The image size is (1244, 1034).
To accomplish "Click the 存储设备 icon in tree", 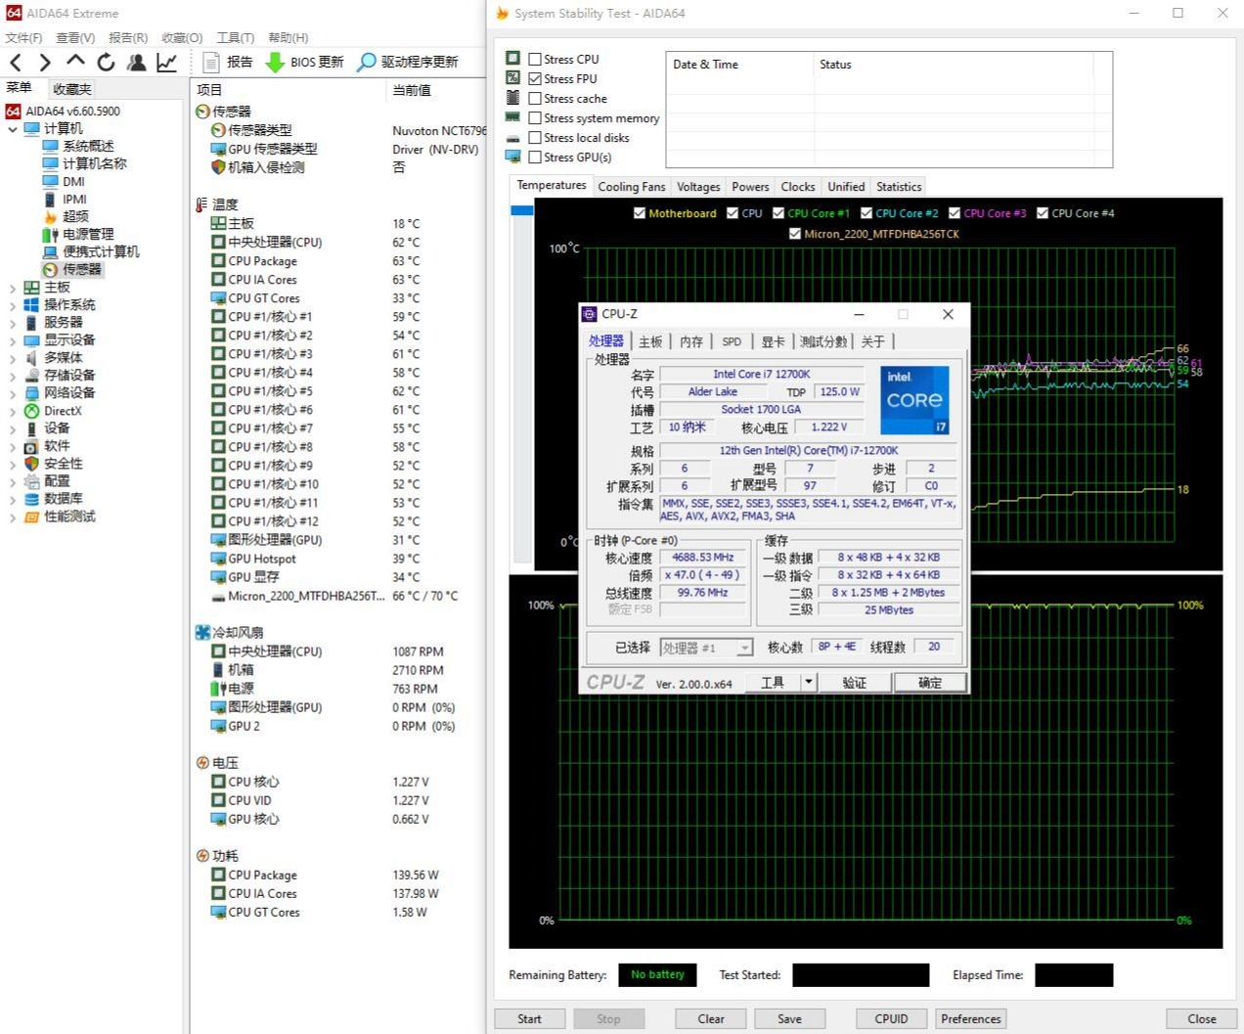I will [31, 376].
